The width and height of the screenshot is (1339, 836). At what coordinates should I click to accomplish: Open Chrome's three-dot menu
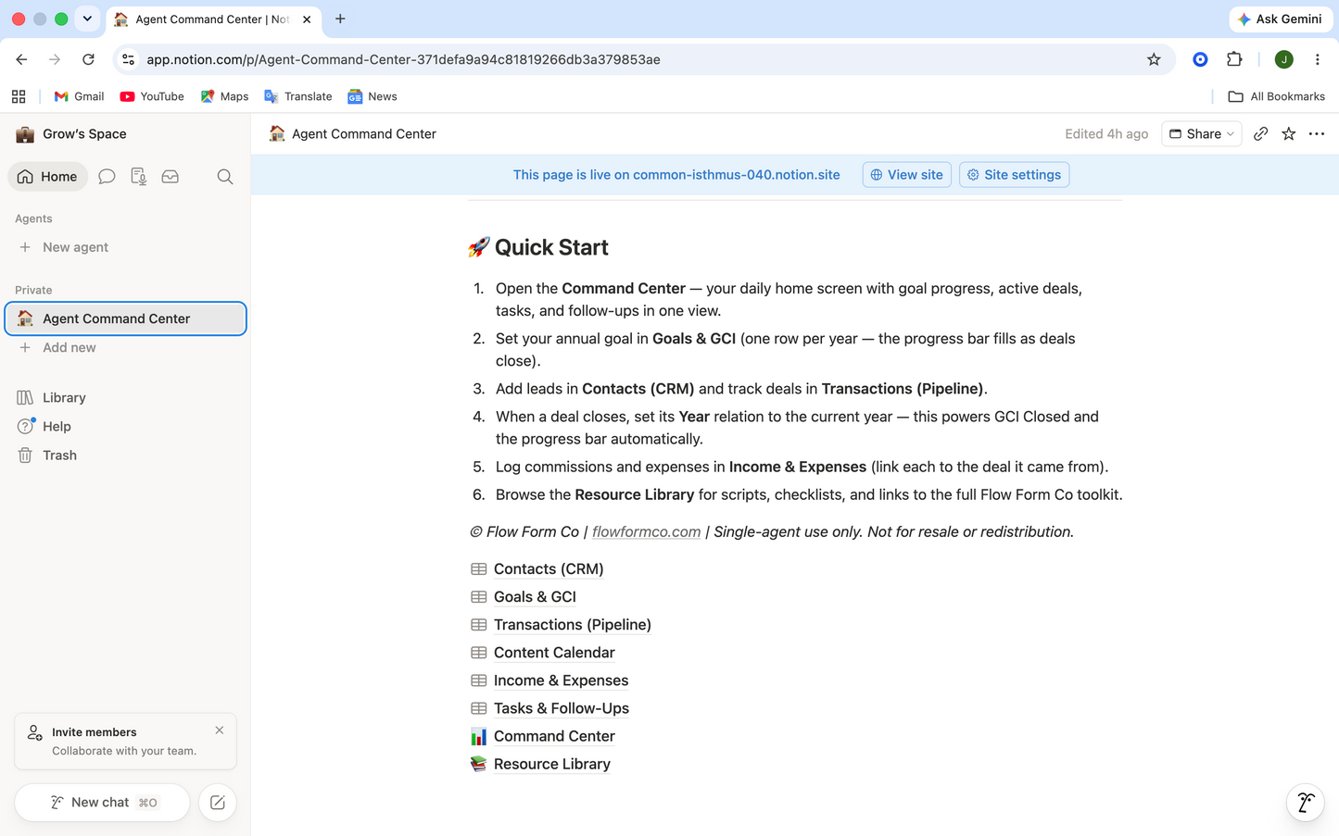coord(1317,59)
